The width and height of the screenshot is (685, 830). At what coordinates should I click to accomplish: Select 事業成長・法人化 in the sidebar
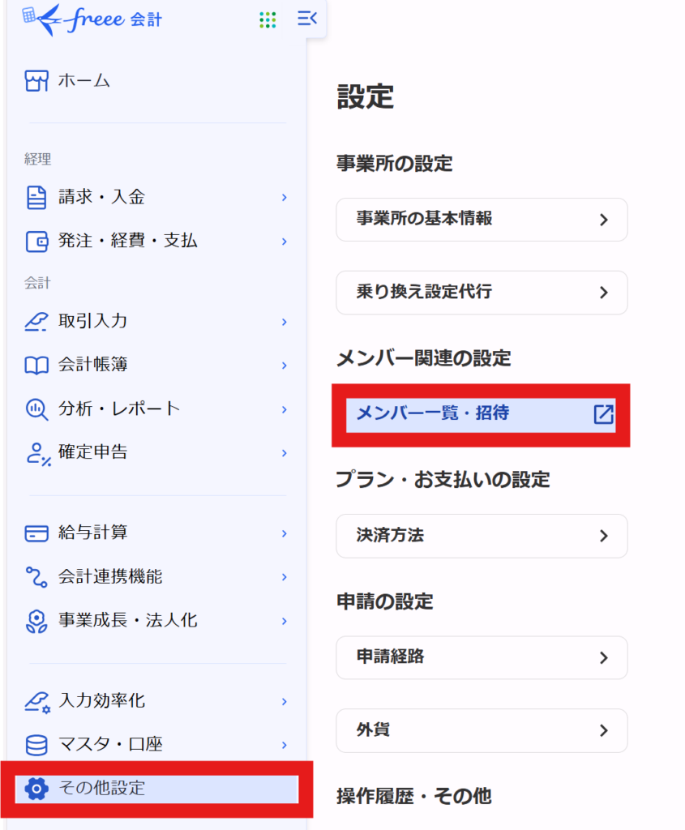pos(127,621)
